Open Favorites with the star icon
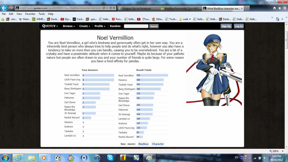 [280, 8]
